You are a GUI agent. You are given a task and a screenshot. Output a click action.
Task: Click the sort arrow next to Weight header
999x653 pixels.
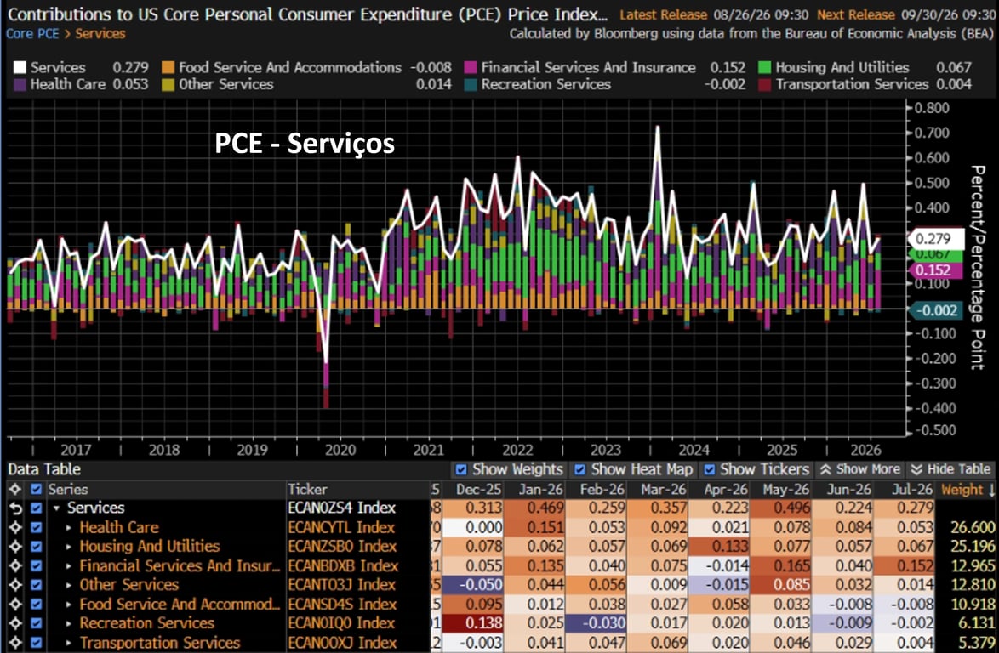pos(991,490)
